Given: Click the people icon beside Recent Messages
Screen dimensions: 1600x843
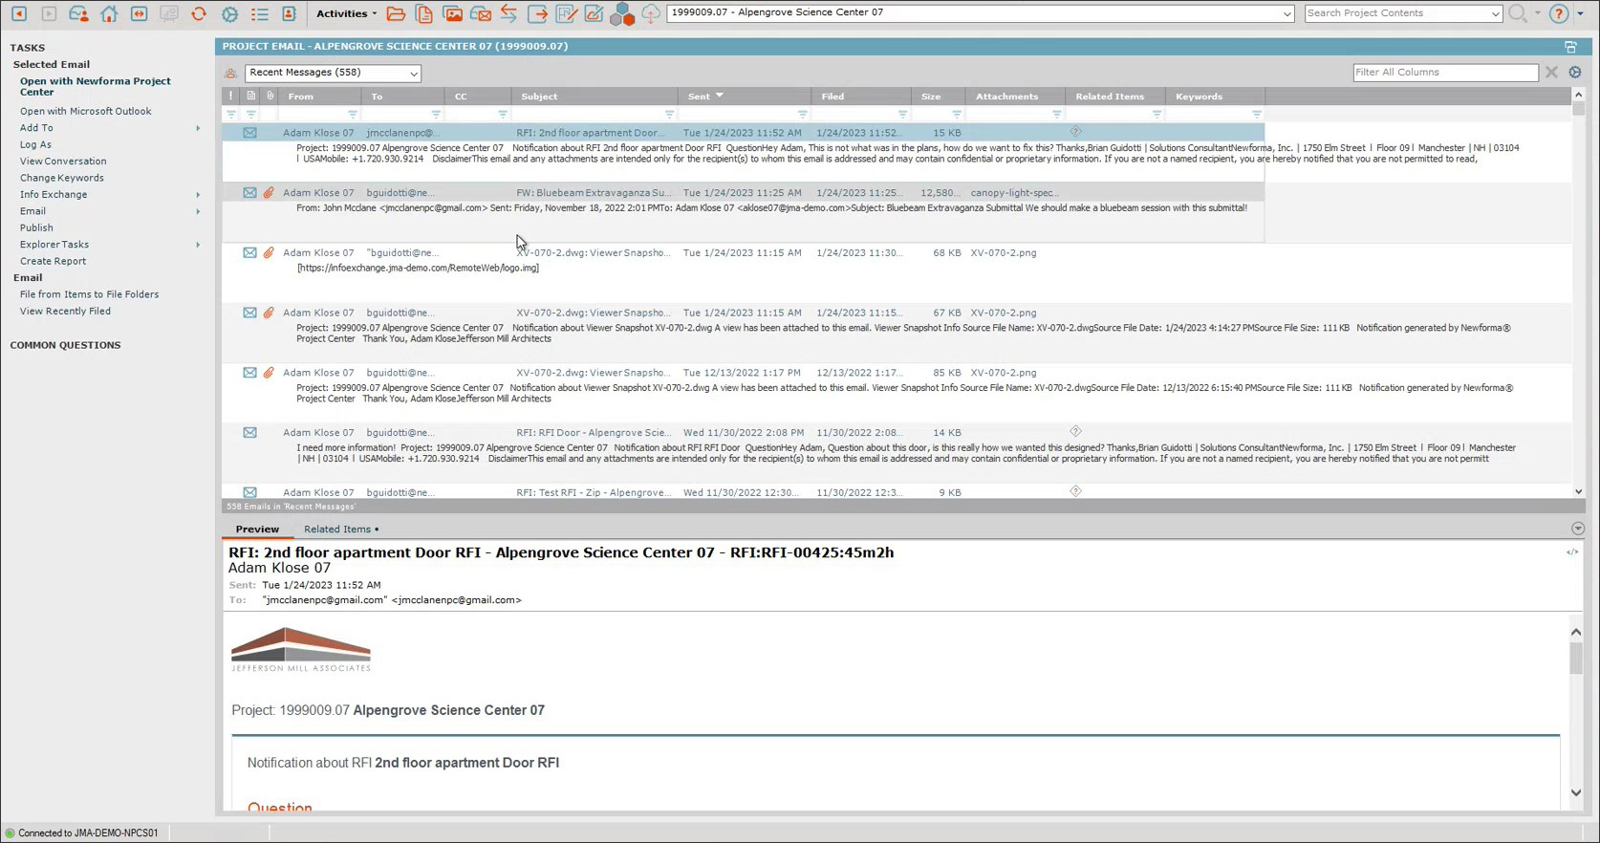Looking at the screenshot, I should (x=230, y=73).
